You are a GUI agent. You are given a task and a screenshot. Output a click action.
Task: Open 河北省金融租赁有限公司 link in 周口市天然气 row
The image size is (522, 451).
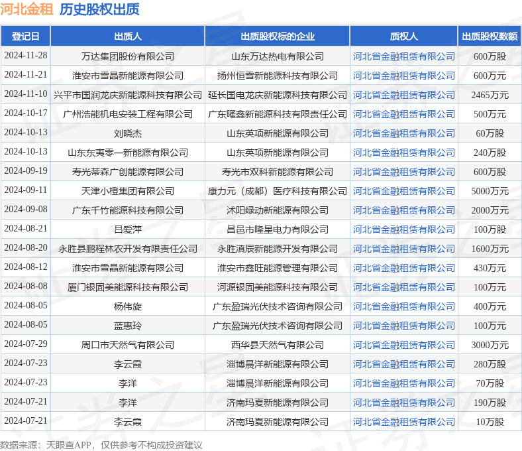[x=404, y=345]
